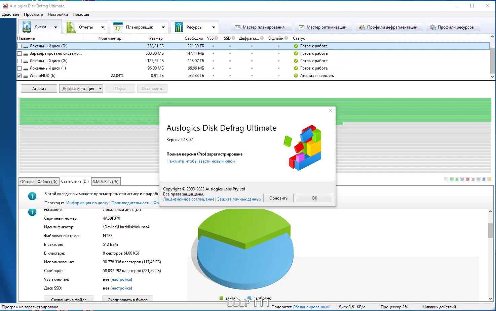Open the Помощь menu

[x=81, y=14]
